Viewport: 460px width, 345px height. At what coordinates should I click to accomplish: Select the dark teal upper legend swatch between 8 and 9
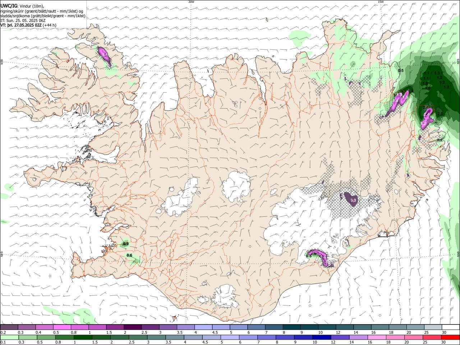point(292,327)
